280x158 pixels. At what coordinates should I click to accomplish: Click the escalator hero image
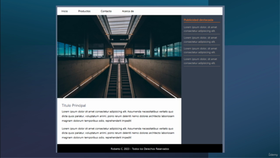point(119,57)
